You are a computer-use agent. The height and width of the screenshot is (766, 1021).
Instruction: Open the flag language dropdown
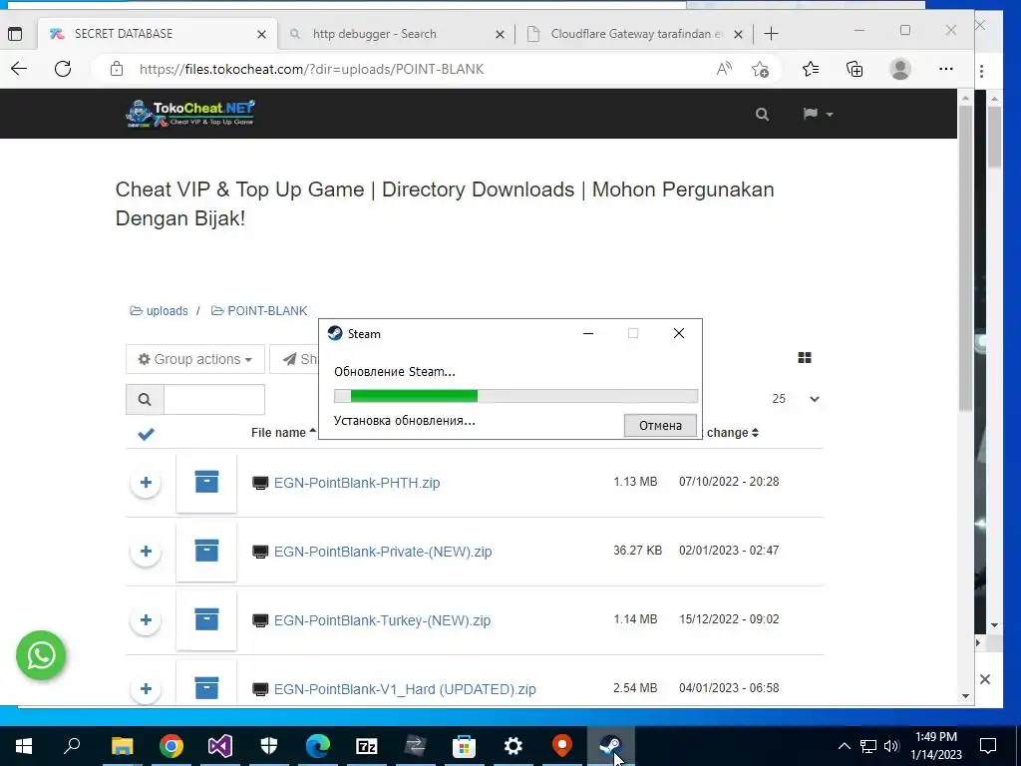(818, 114)
